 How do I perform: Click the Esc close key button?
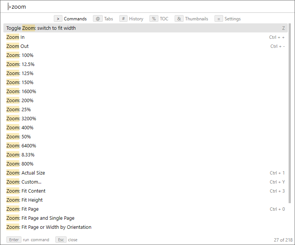point(61,240)
